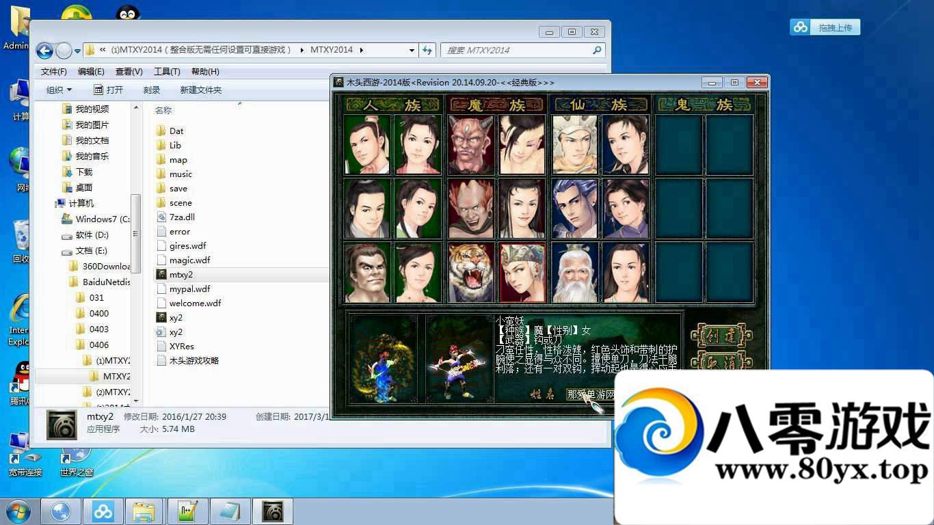Choose the roaring tiger character portrait

[x=471, y=272]
